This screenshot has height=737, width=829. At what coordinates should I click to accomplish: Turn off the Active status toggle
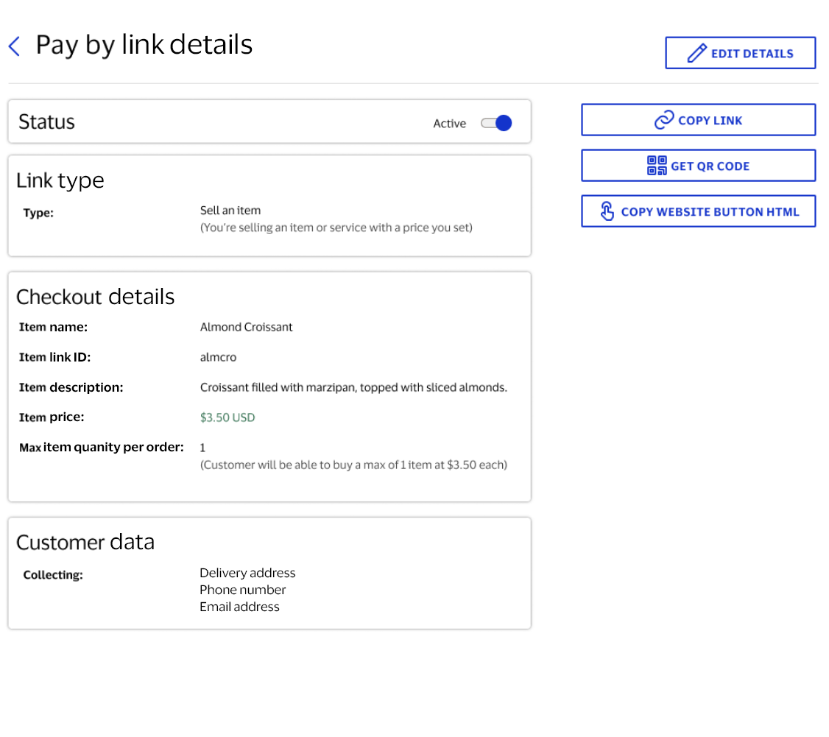pyautogui.click(x=497, y=123)
